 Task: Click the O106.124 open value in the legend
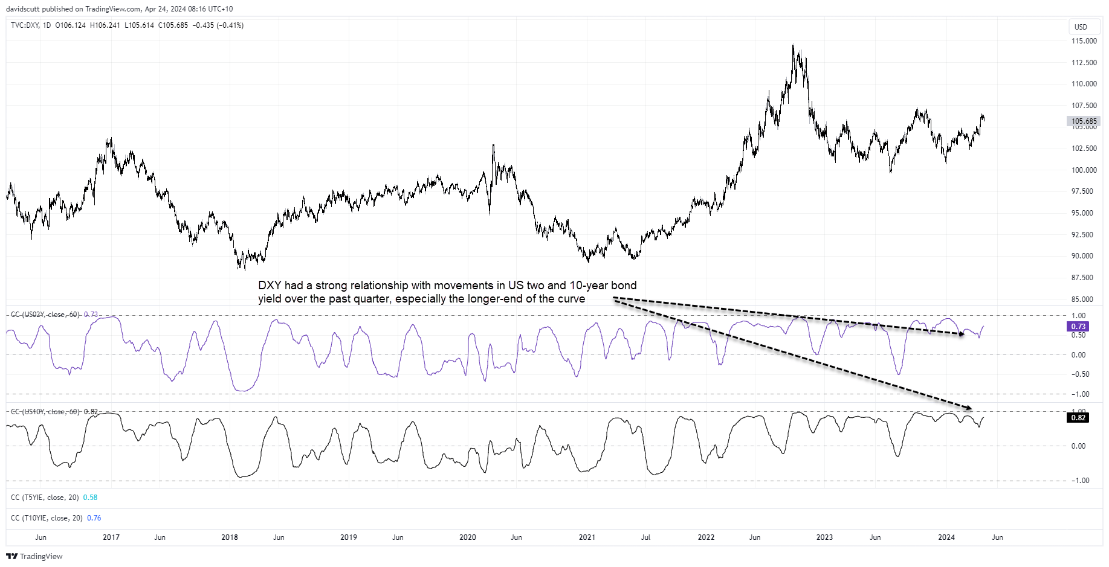click(71, 25)
